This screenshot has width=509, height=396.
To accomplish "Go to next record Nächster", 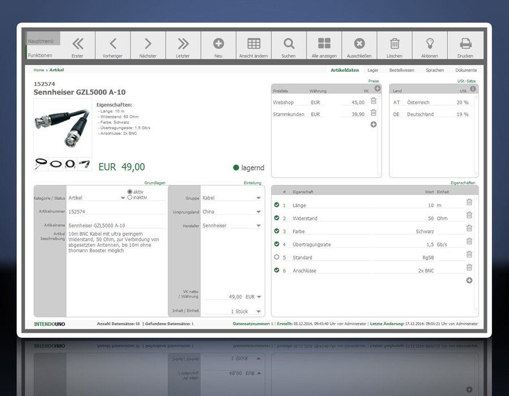I will point(148,45).
